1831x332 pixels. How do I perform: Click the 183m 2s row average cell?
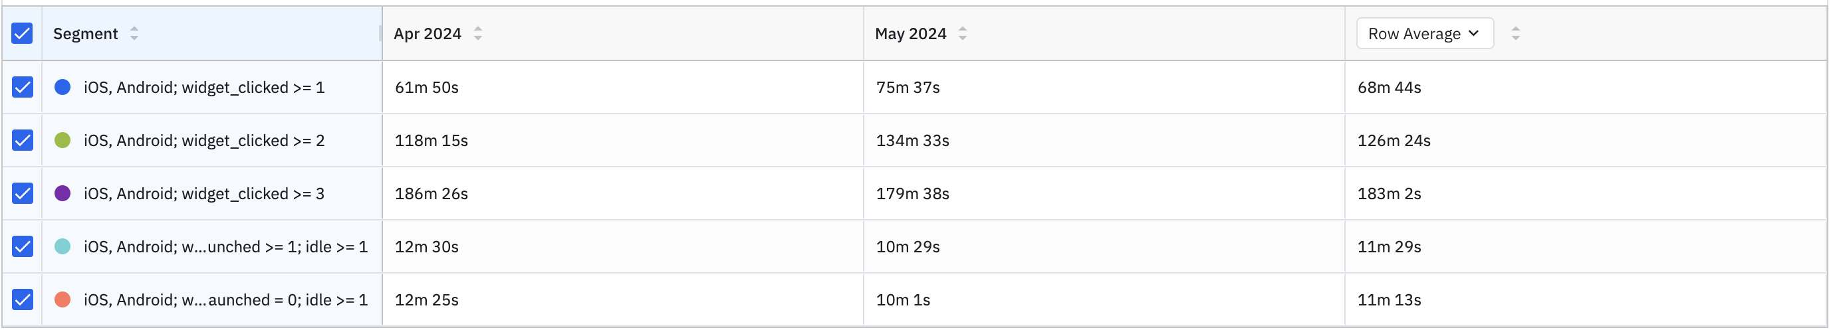click(x=1389, y=194)
